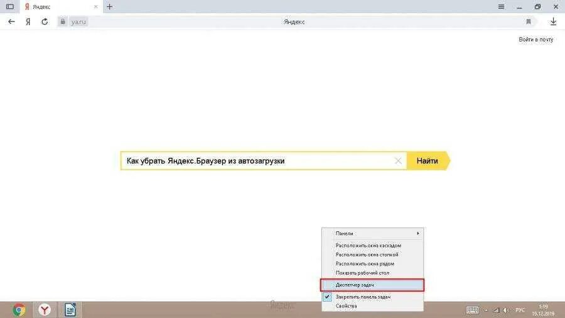Choose Расположить окна стопкой

pos(372,255)
